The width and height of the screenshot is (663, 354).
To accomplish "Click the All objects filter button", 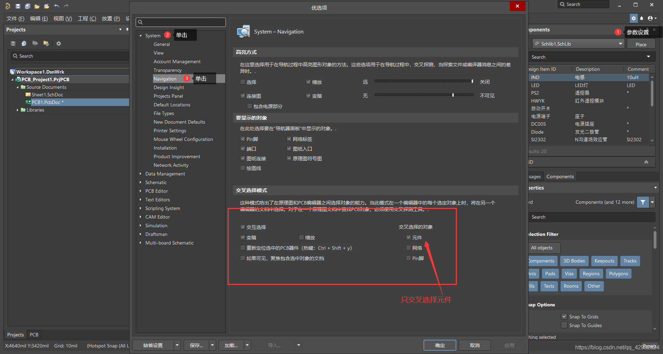I will pyautogui.click(x=544, y=248).
